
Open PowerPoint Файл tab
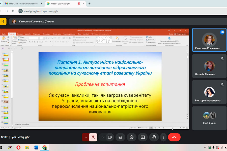4,34
